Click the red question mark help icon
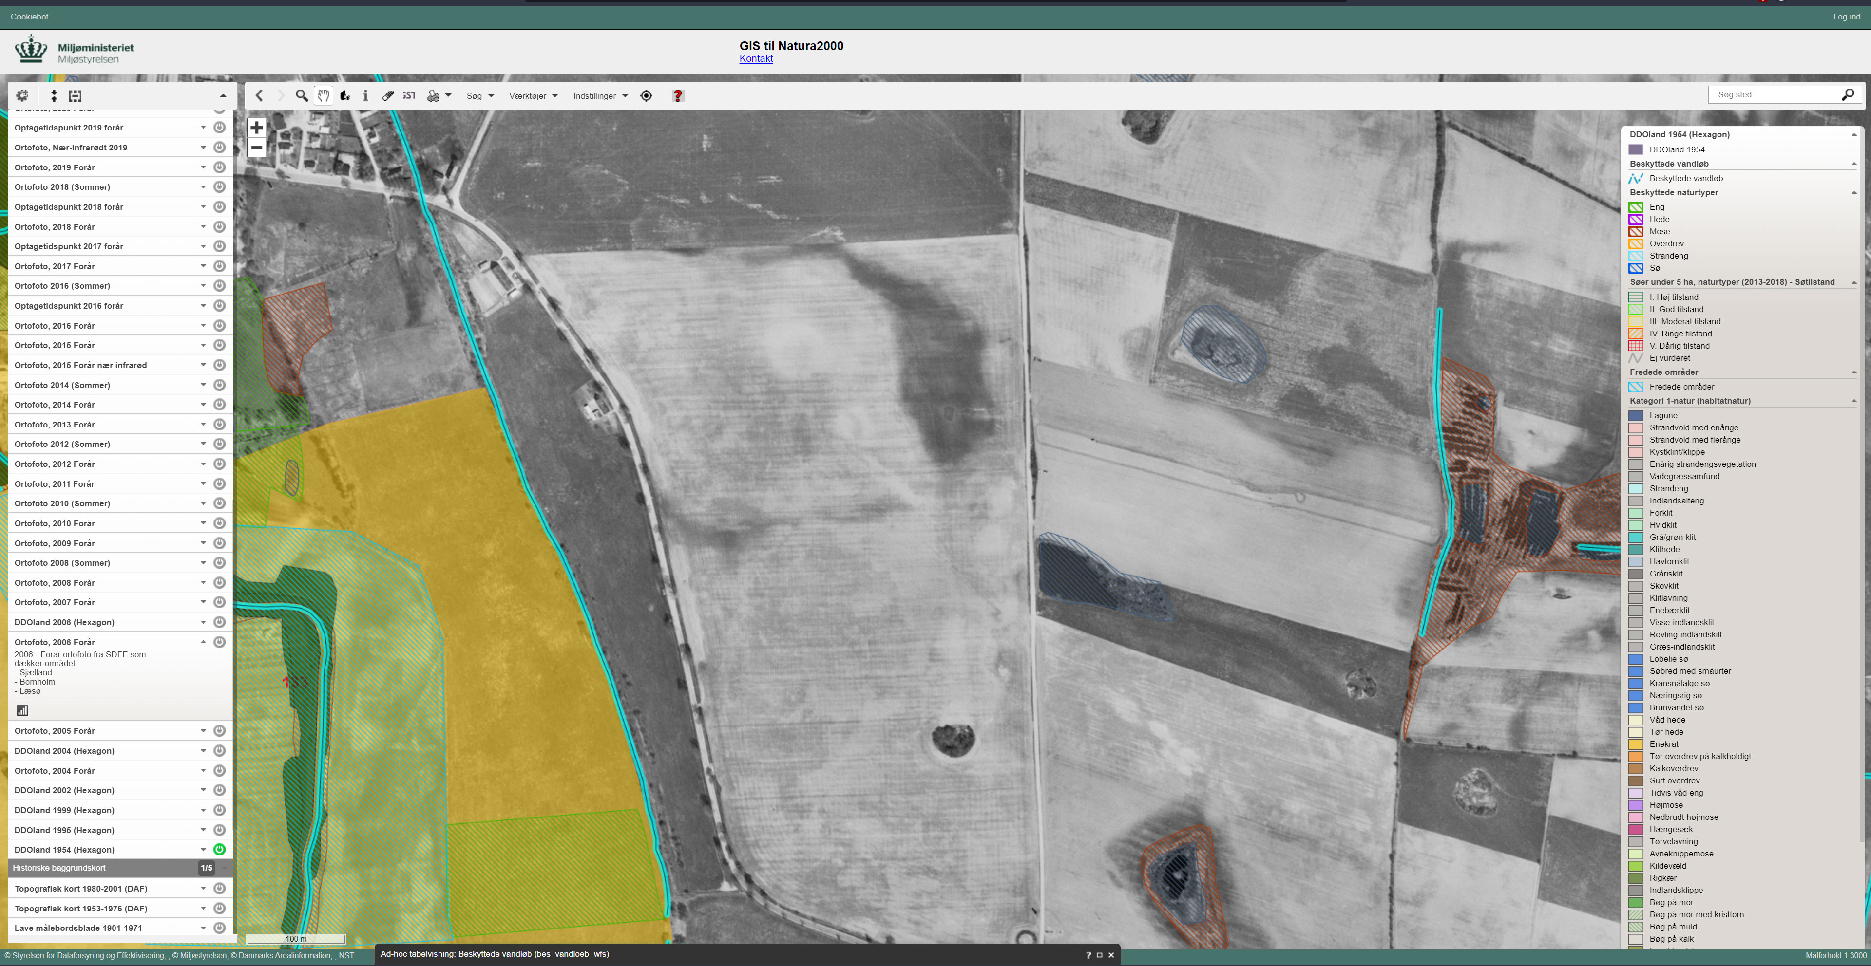 tap(678, 96)
